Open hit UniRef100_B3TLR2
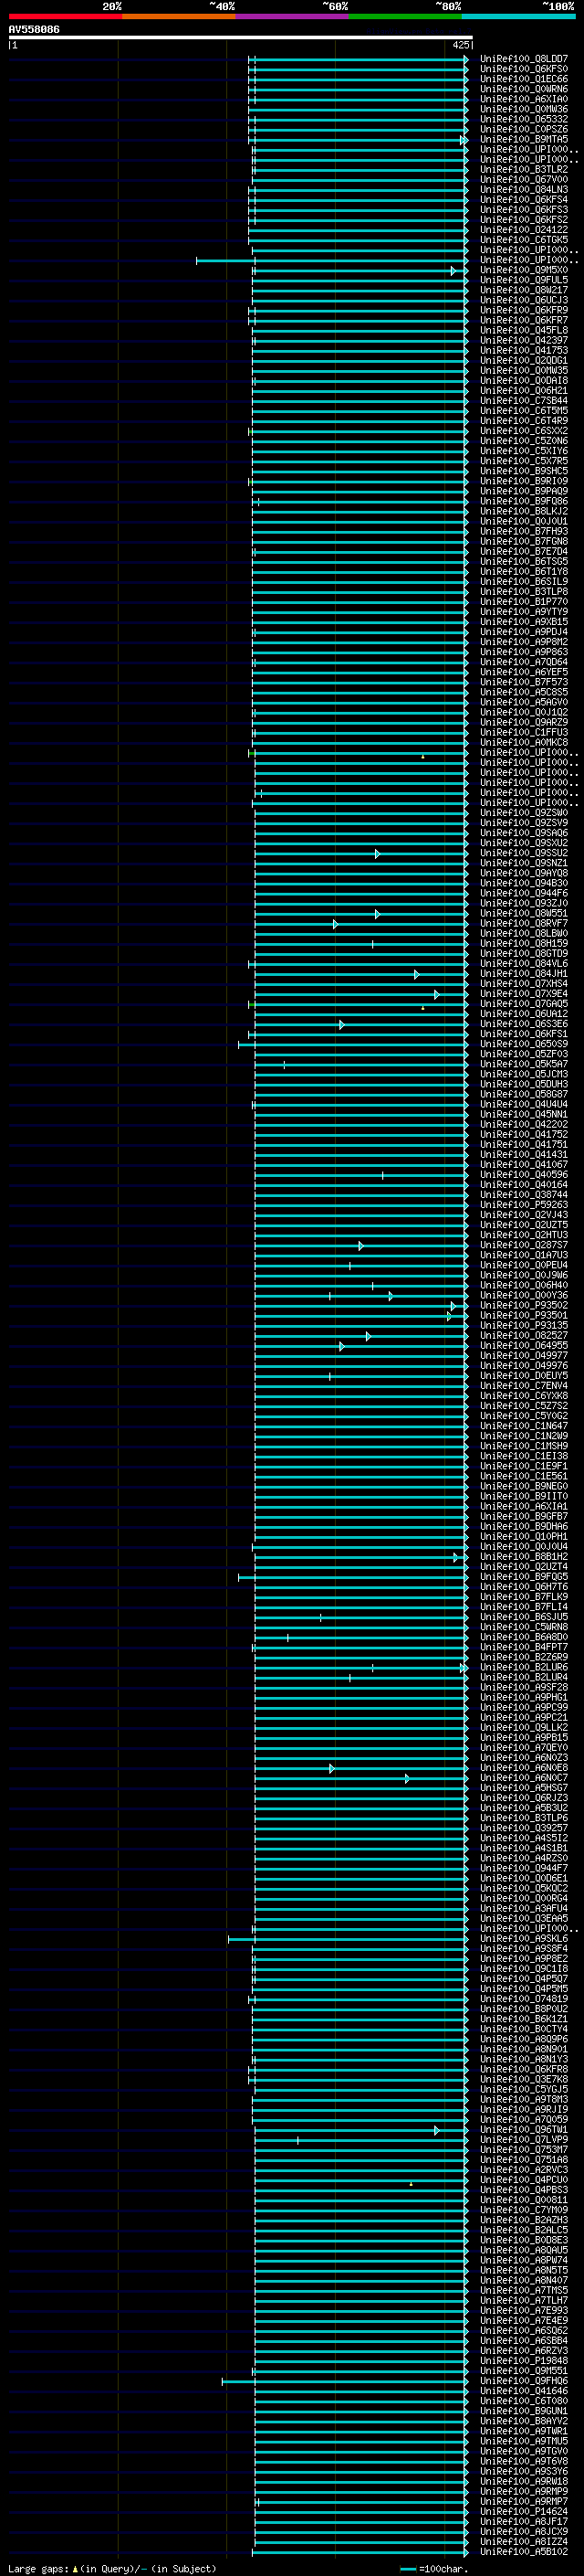584x2576 pixels. 524,170
